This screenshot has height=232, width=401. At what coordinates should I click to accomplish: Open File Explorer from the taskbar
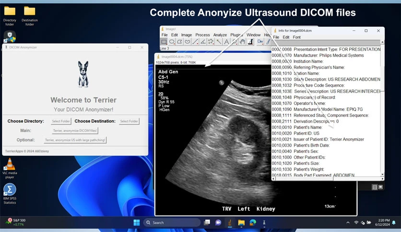[241, 222]
